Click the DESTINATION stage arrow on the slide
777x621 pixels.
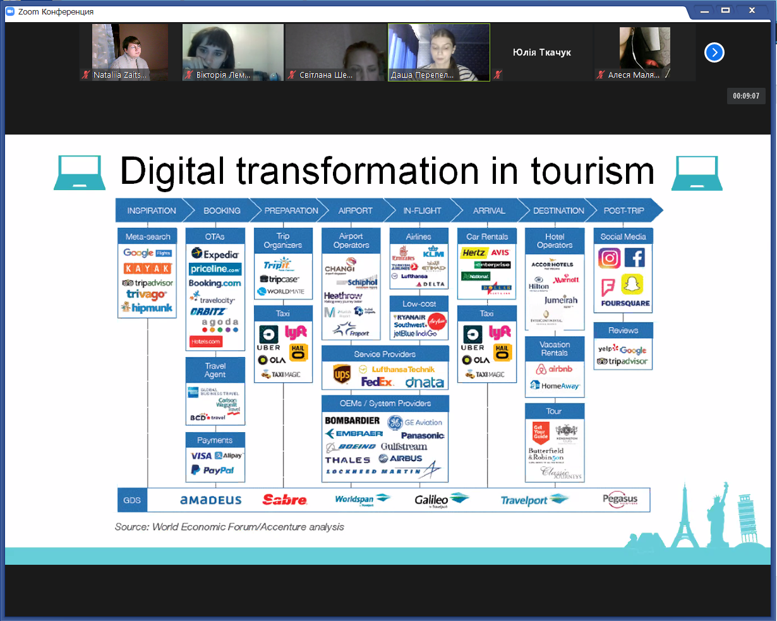point(558,210)
